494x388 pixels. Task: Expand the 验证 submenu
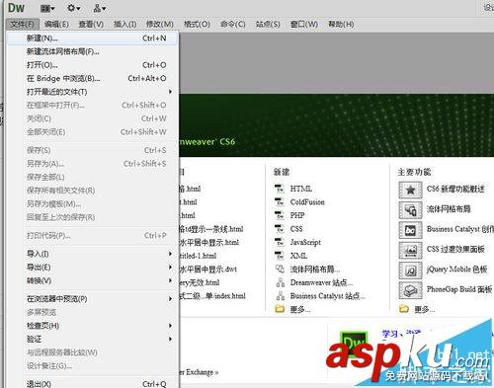(x=92, y=339)
